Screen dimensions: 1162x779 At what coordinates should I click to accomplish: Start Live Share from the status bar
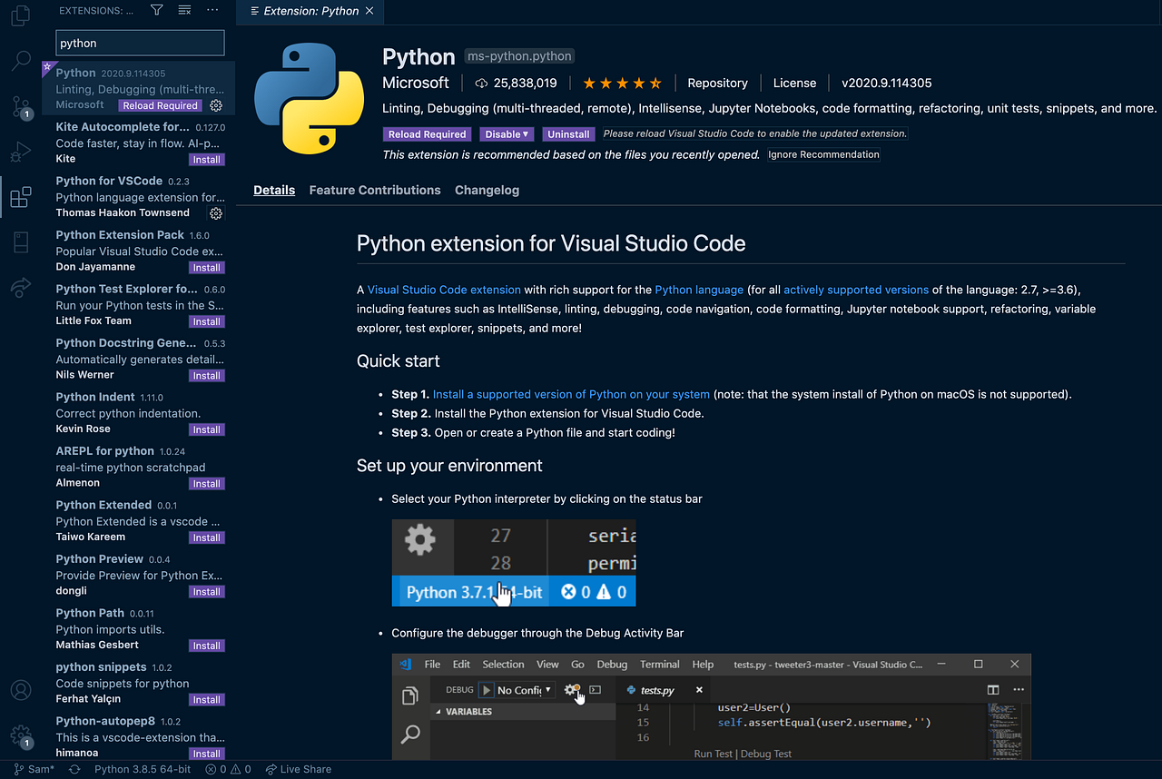299,769
